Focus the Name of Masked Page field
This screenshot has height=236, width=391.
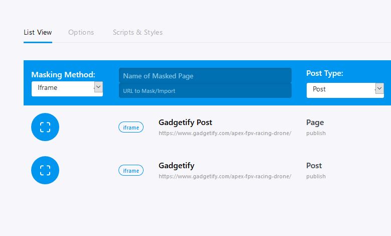pyautogui.click(x=205, y=75)
